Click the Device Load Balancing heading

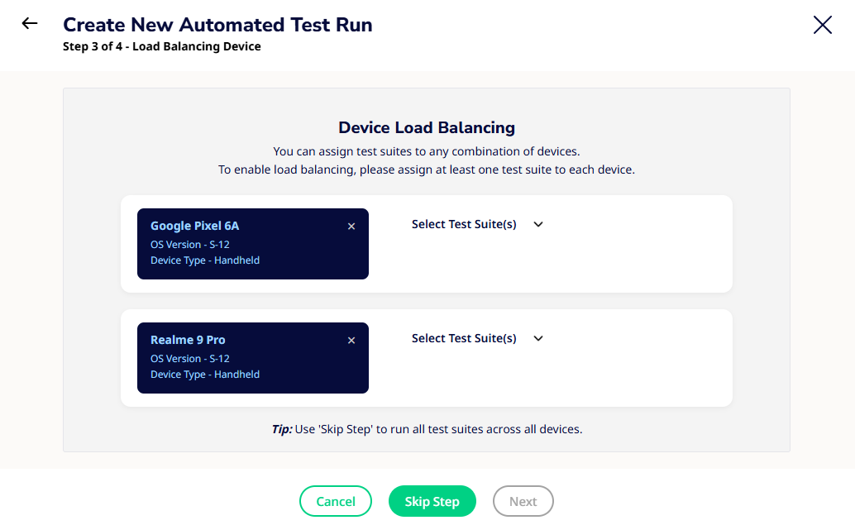[427, 127]
